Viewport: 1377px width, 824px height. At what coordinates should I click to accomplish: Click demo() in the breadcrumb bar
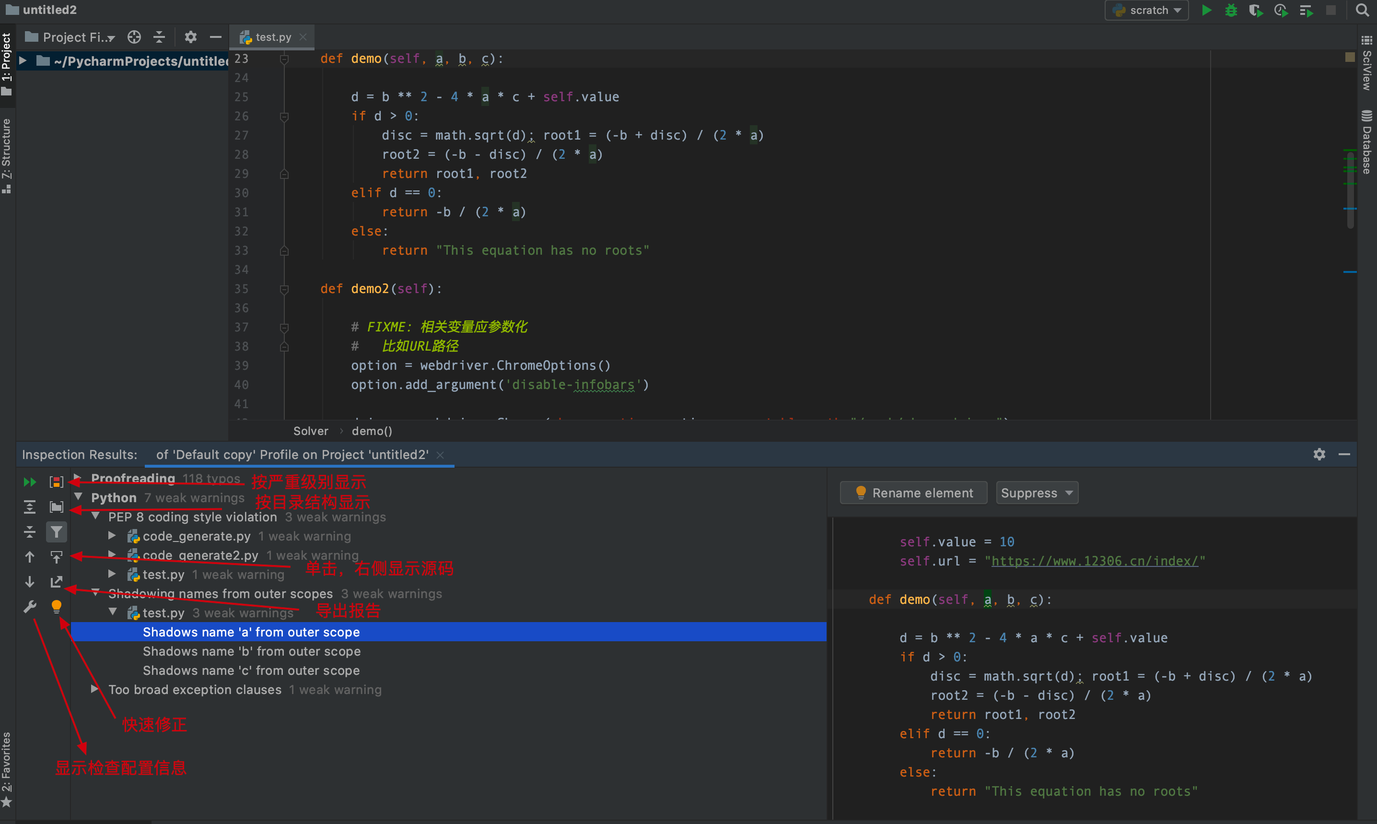[x=372, y=431]
